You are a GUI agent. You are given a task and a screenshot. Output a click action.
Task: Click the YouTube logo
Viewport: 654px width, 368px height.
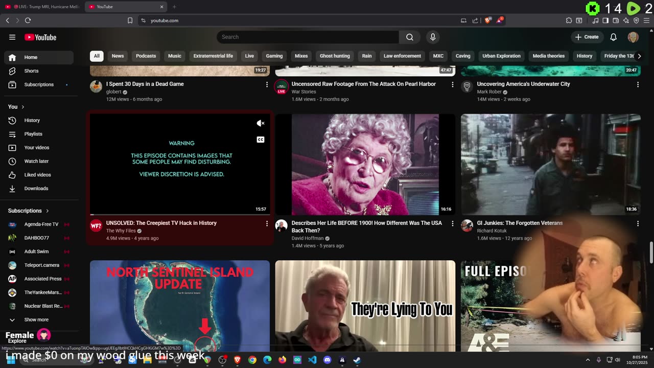tap(40, 37)
